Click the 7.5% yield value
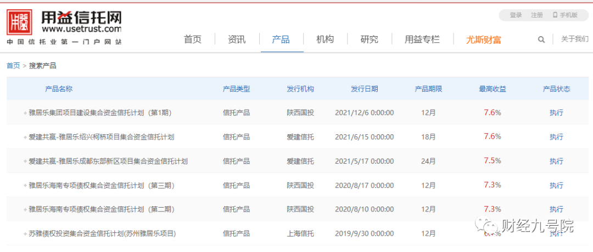Screen dimensions: 593x252 coord(493,161)
